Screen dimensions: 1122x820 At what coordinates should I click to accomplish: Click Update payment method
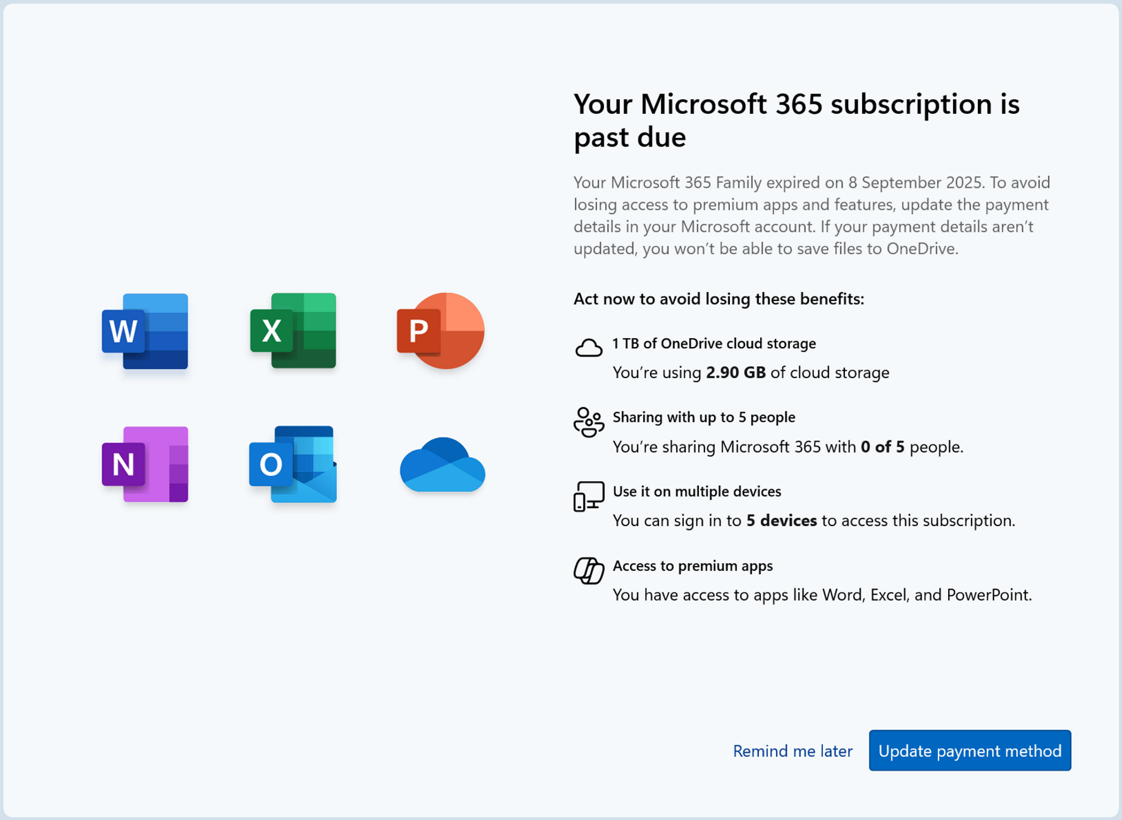(x=970, y=750)
